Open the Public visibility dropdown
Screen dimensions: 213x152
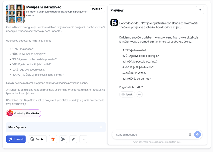coord(97,9)
